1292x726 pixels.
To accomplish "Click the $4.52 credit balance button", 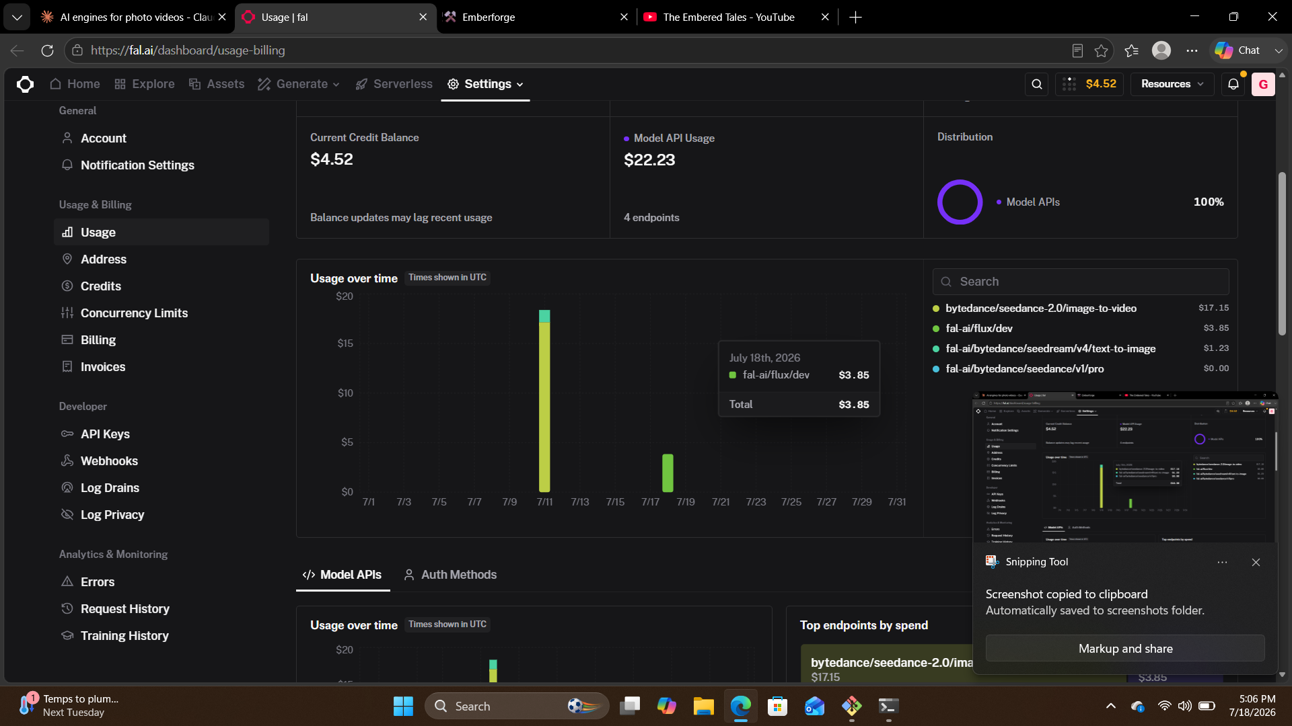I will [x=1089, y=84].
